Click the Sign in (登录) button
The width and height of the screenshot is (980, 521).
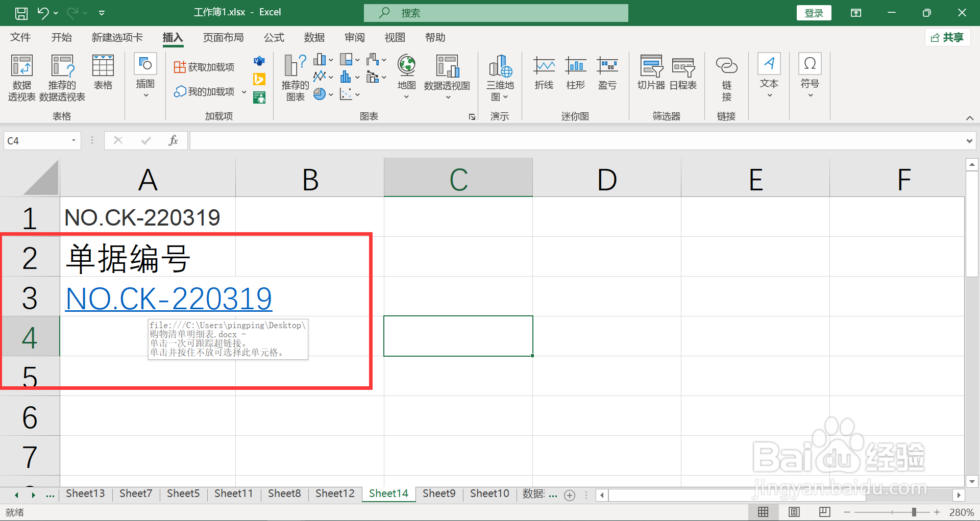click(814, 13)
